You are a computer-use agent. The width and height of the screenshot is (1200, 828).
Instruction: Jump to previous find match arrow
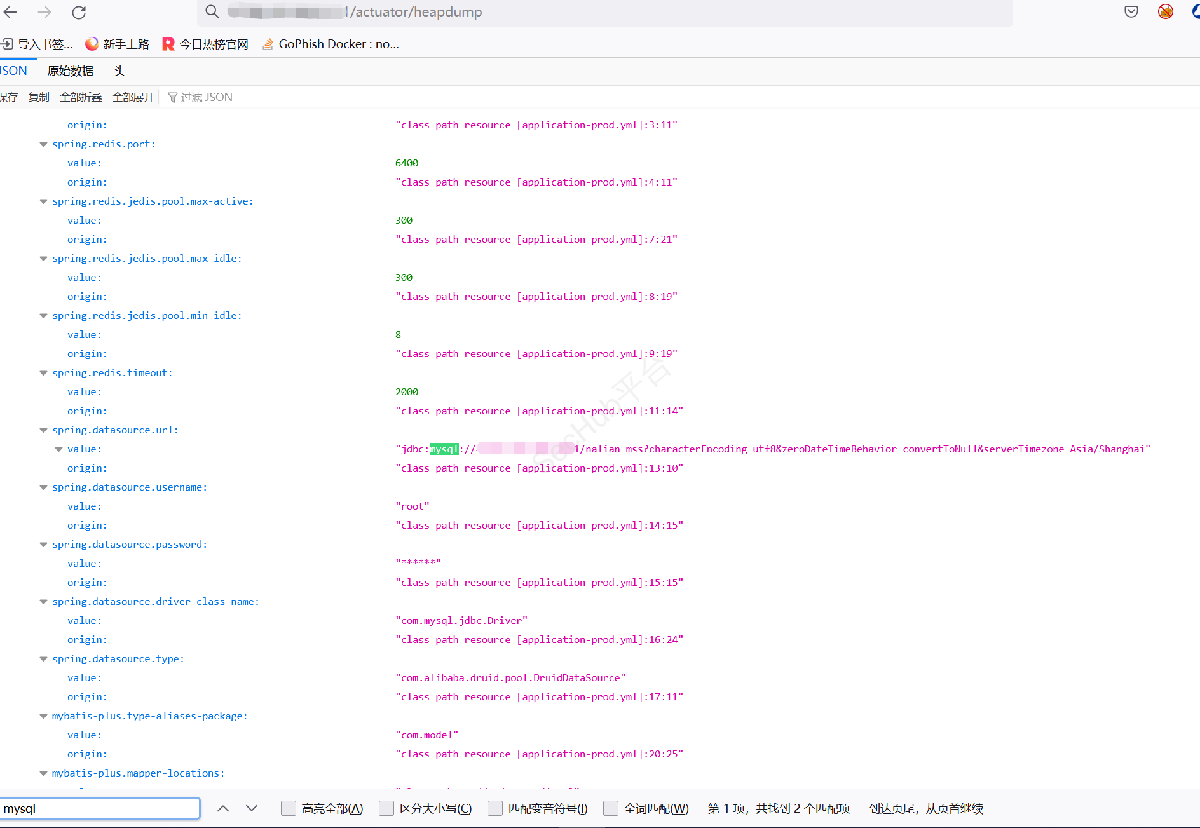(x=223, y=808)
